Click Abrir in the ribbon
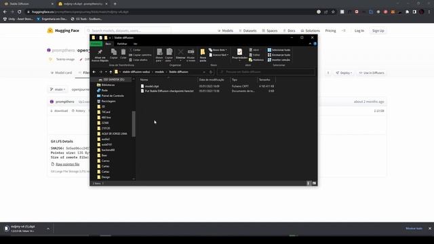 coord(254,50)
